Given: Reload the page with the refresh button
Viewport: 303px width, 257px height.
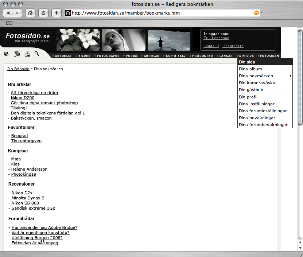Looking at the screenshot, I should [43, 13].
